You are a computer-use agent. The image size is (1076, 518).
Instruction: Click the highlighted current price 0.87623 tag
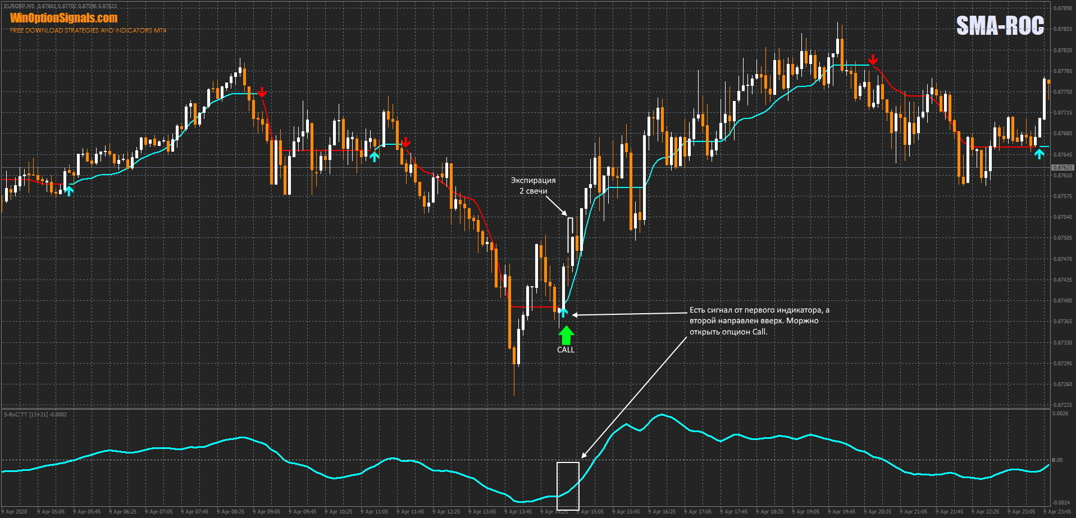pos(1062,167)
